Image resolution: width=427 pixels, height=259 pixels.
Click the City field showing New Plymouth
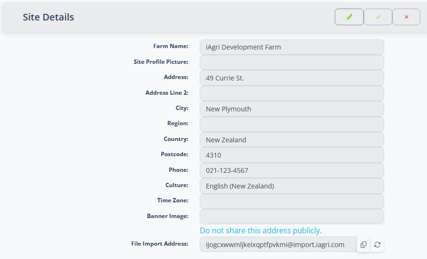click(291, 109)
